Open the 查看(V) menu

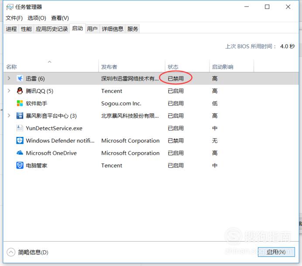pyautogui.click(x=60, y=18)
